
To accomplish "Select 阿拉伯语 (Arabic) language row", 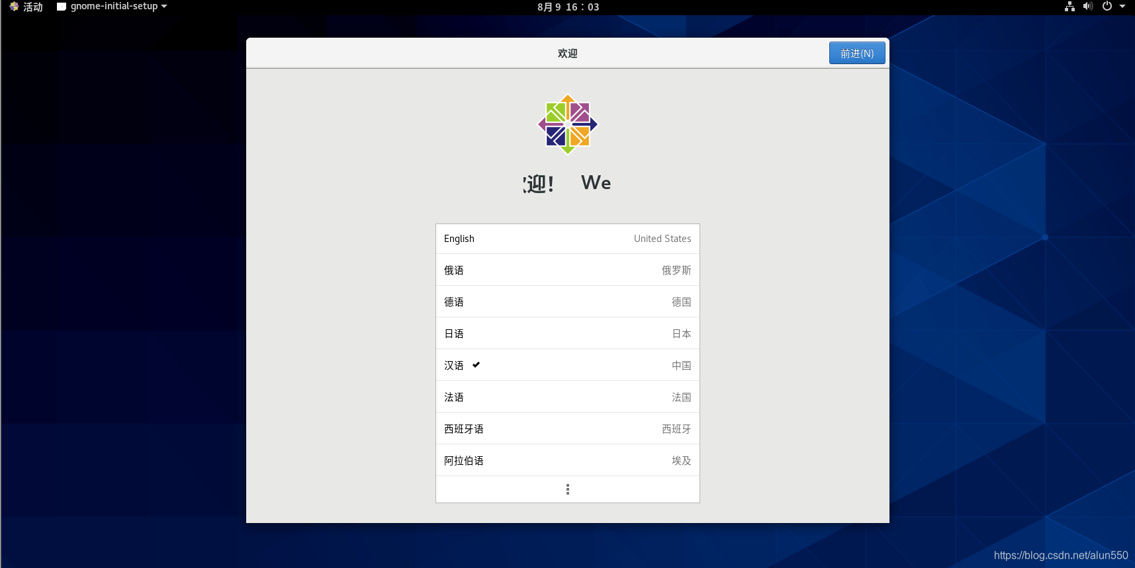I will (567, 460).
